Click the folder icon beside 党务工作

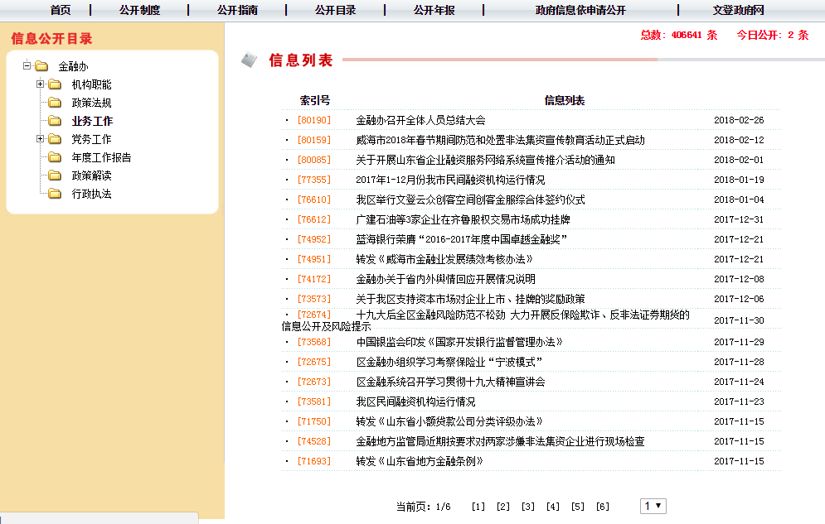click(55, 139)
